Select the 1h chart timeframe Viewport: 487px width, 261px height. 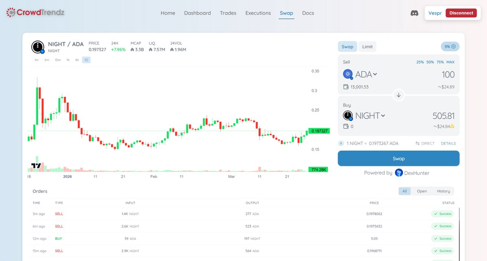click(x=68, y=60)
